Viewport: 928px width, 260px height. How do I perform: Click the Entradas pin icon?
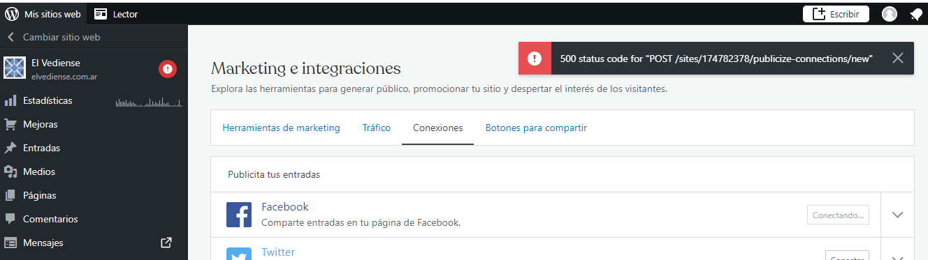tap(10, 148)
